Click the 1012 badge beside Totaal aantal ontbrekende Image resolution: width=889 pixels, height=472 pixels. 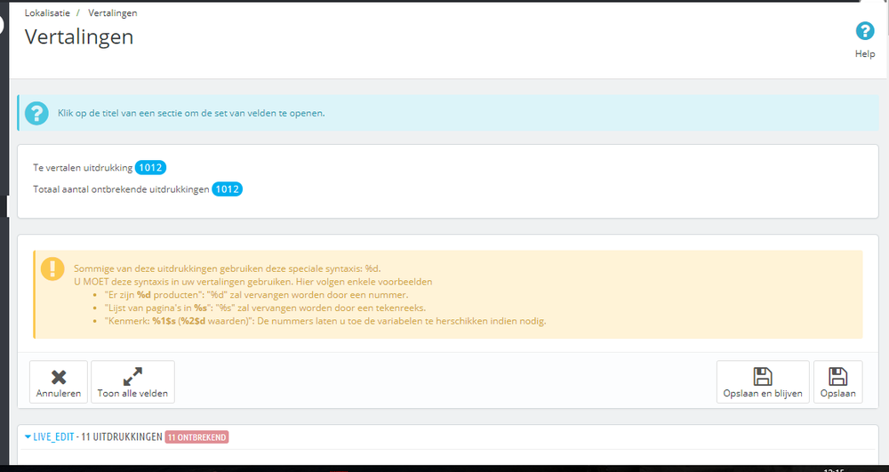coord(227,189)
